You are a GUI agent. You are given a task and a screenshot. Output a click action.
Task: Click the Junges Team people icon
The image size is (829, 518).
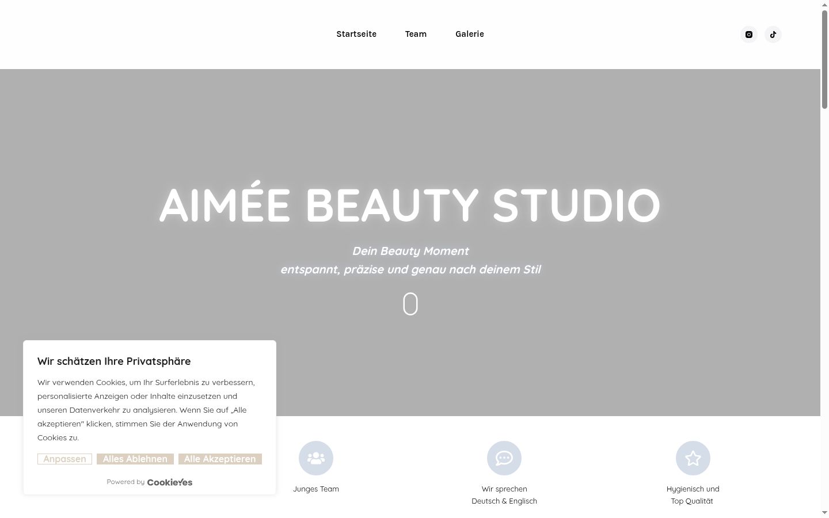click(316, 458)
